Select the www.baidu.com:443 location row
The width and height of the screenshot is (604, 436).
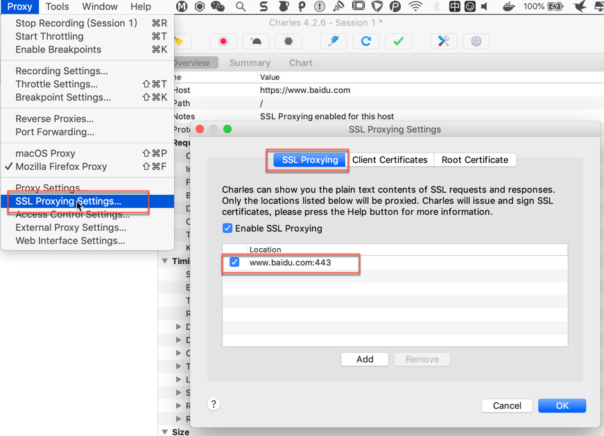pyautogui.click(x=395, y=262)
